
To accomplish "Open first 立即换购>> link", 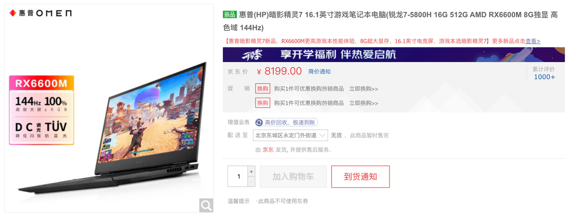I will (364, 89).
